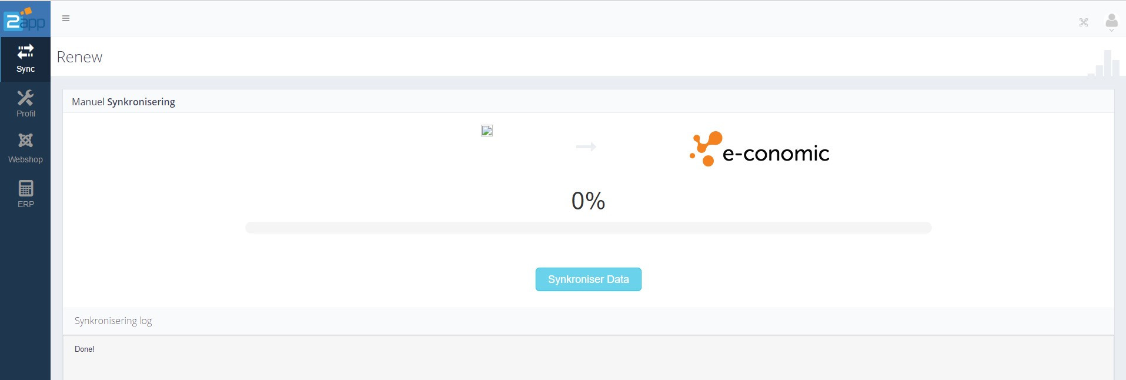Click the Synkroniser Data button
1126x380 pixels.
click(x=587, y=279)
